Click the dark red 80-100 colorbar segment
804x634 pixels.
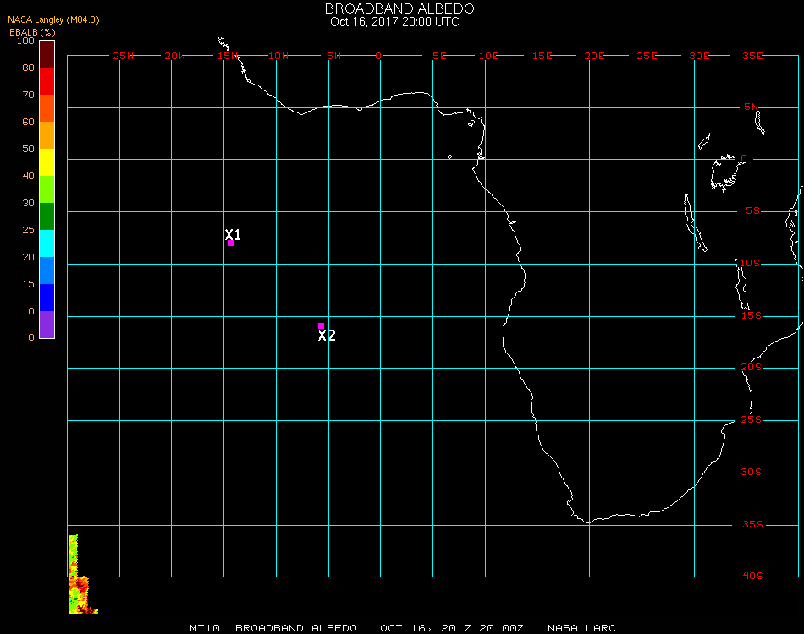click(x=47, y=54)
